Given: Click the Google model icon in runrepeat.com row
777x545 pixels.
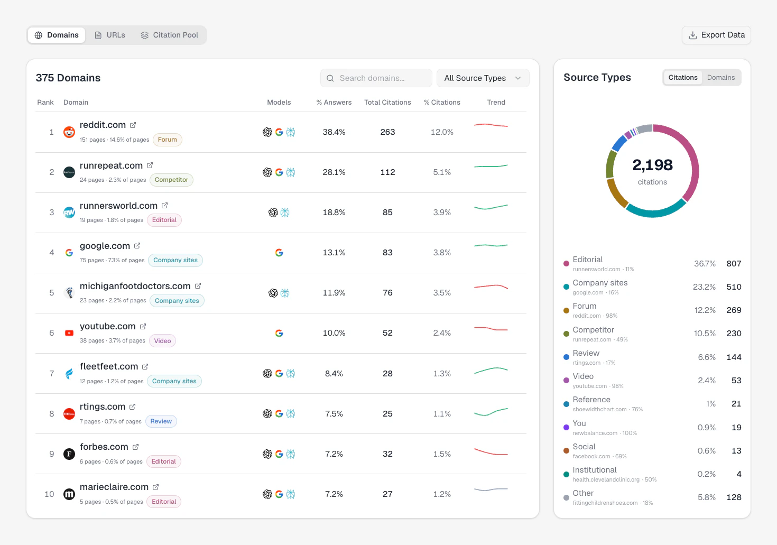Looking at the screenshot, I should (x=279, y=172).
